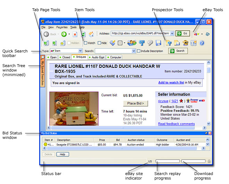Click the Home house icon
229x184 pixels.
(x=91, y=34)
